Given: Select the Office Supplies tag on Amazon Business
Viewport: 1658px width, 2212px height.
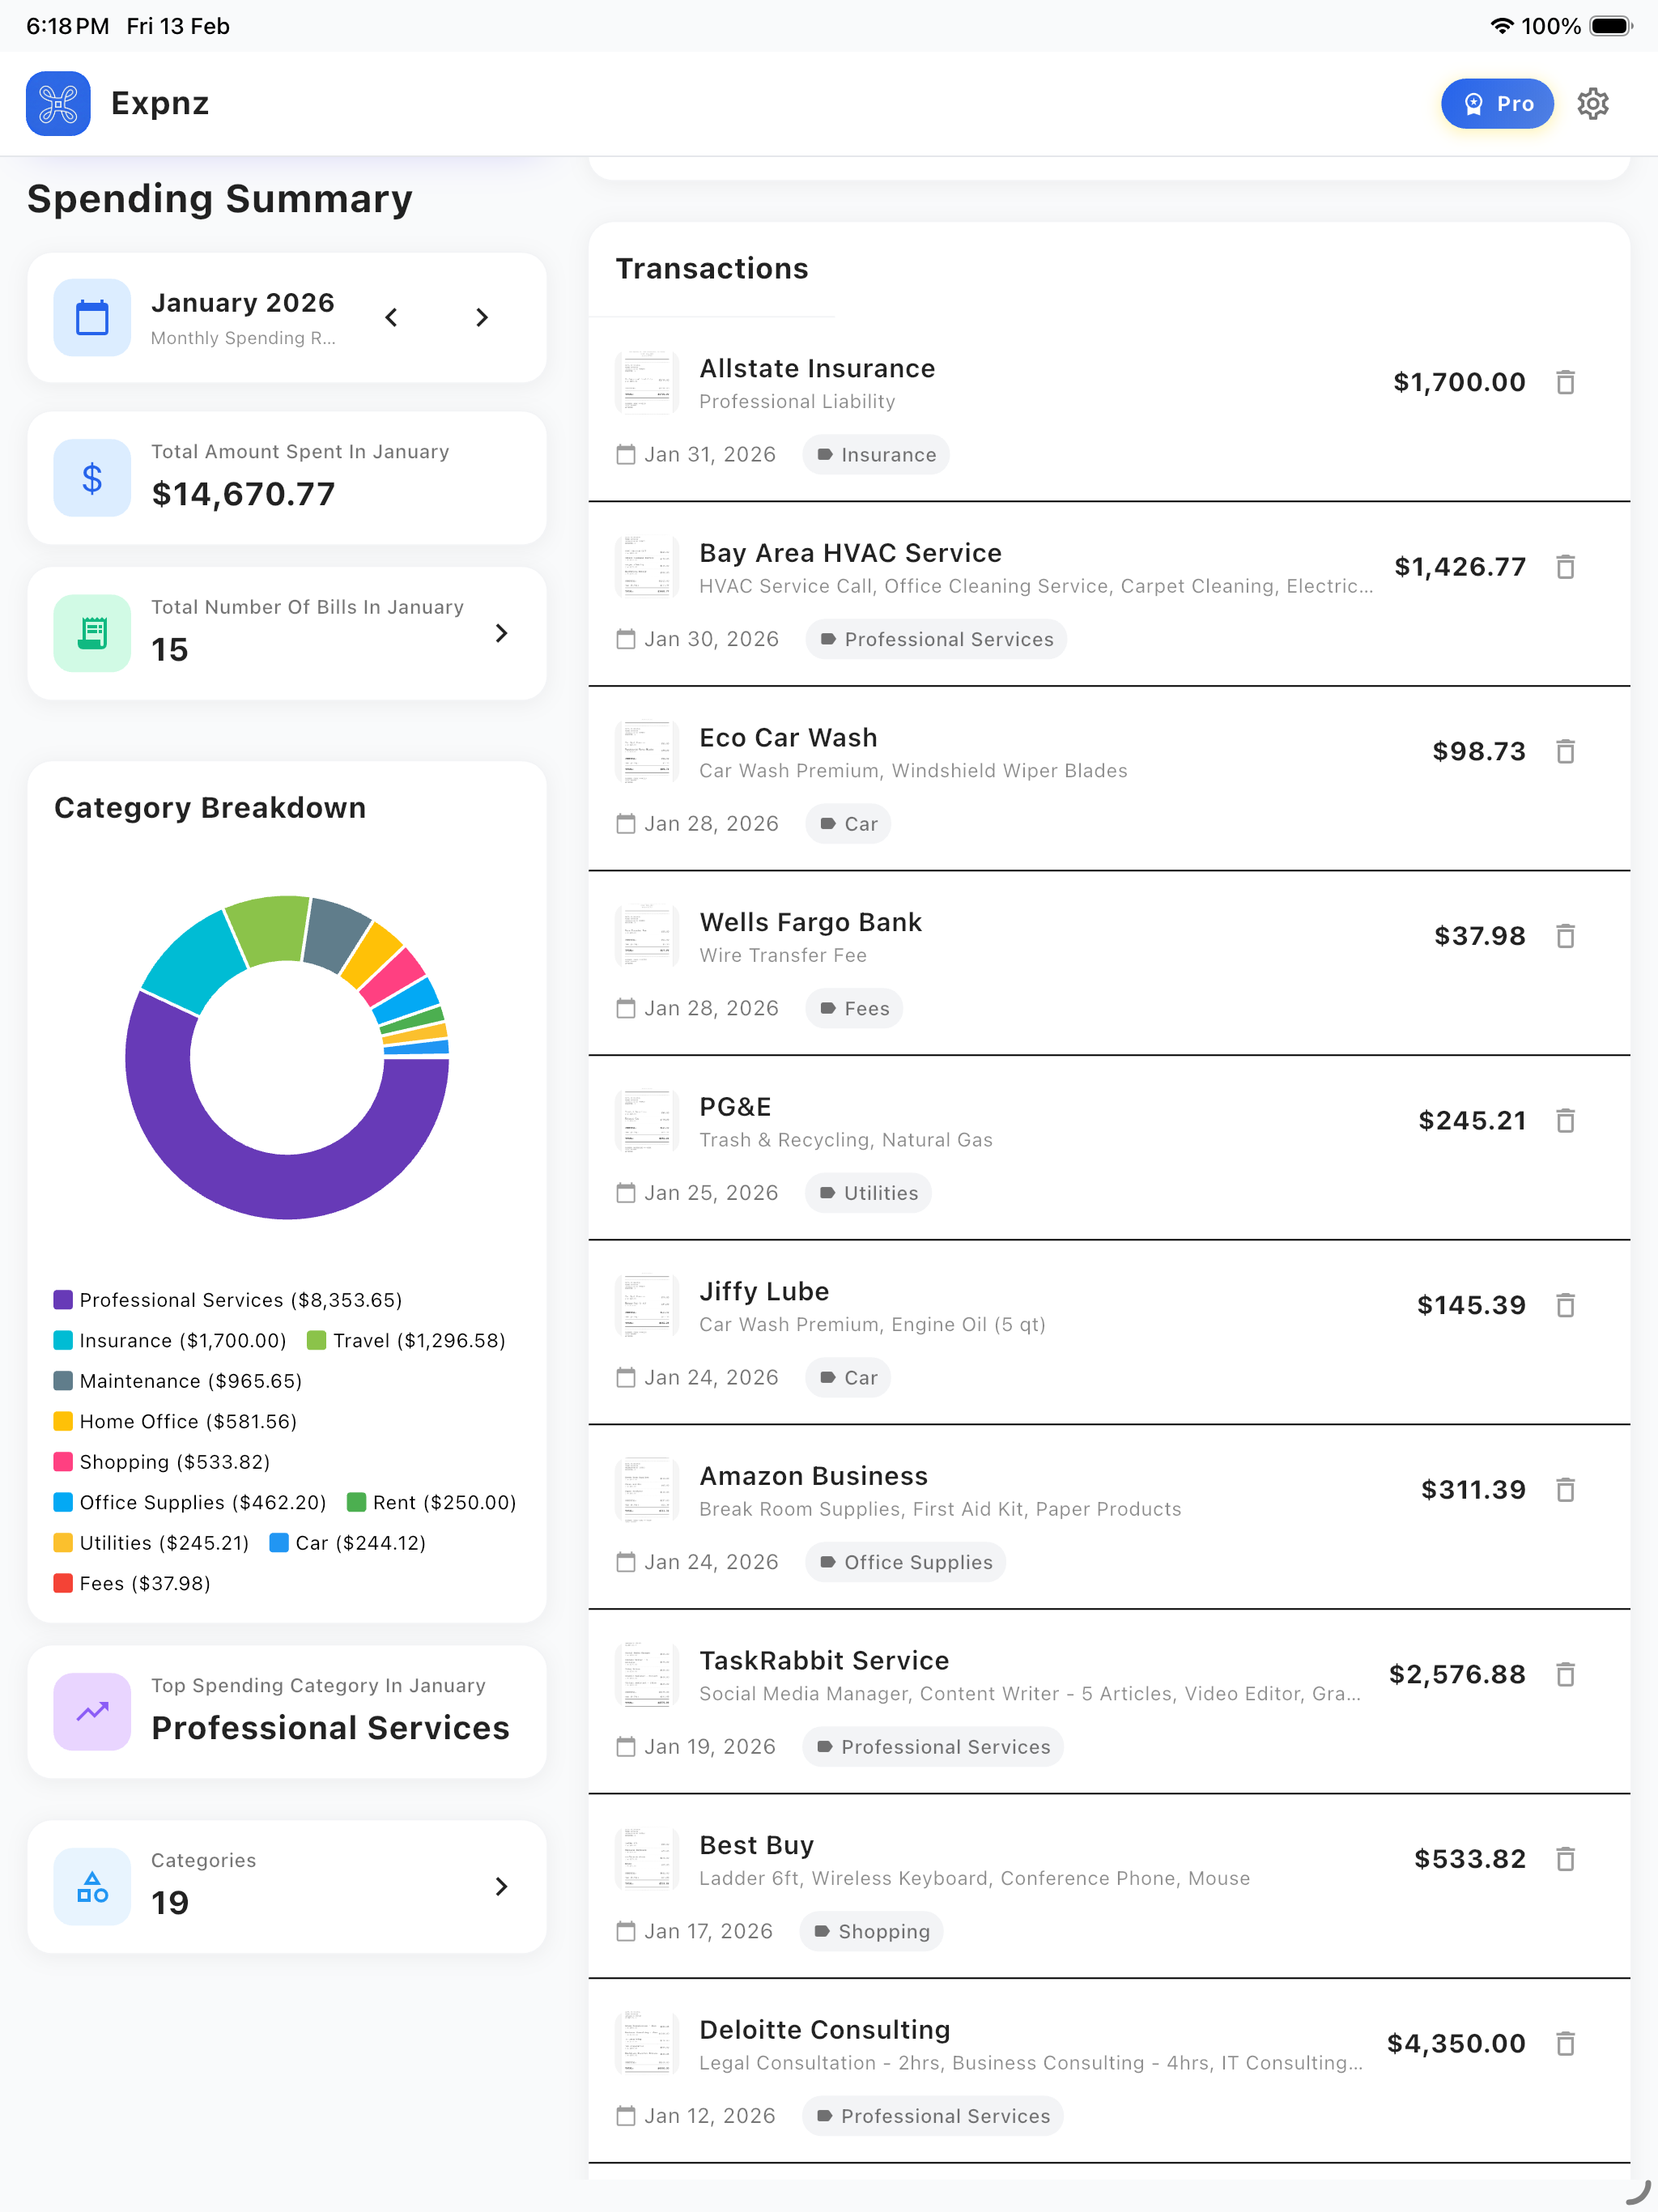Looking at the screenshot, I should 905,1563.
